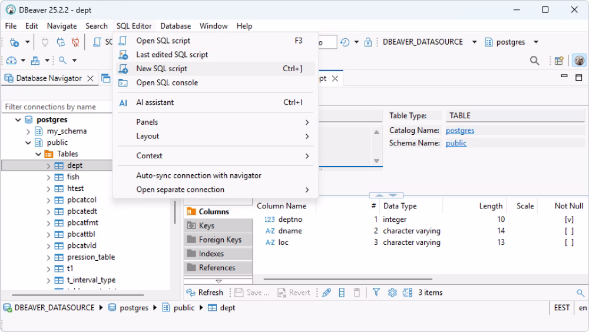
Task: Click the navigator horizontal scrollbar
Action: click(x=78, y=295)
